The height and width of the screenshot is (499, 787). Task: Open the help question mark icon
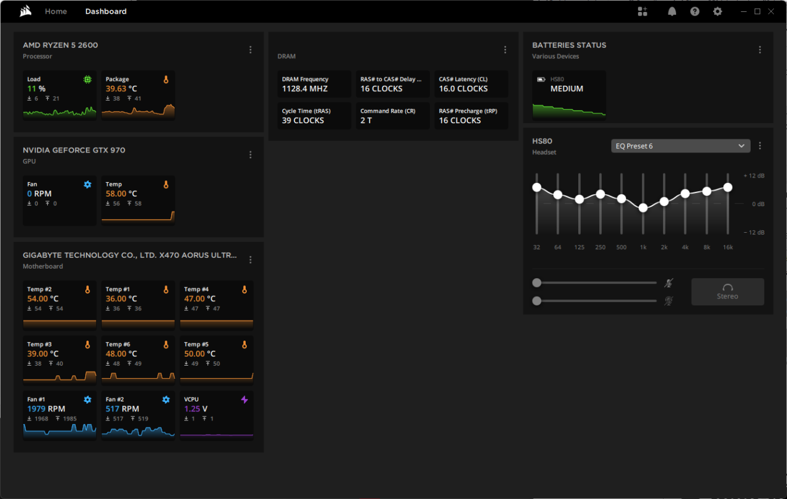coord(695,11)
